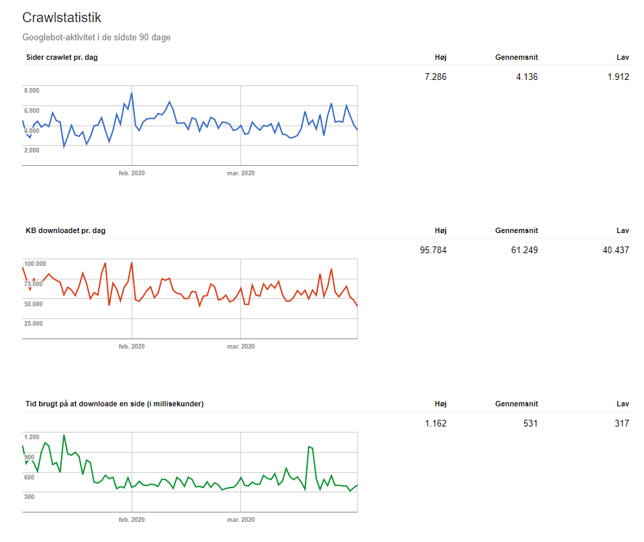This screenshot has height=542, width=644.
Task: Click the Crawlstatistik page heading
Action: [x=62, y=17]
